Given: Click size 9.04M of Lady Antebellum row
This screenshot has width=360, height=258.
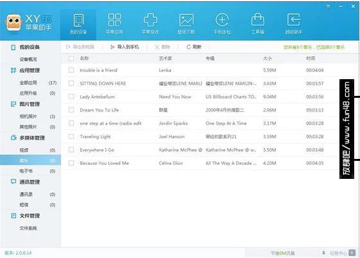Looking at the screenshot, I should tap(269, 97).
